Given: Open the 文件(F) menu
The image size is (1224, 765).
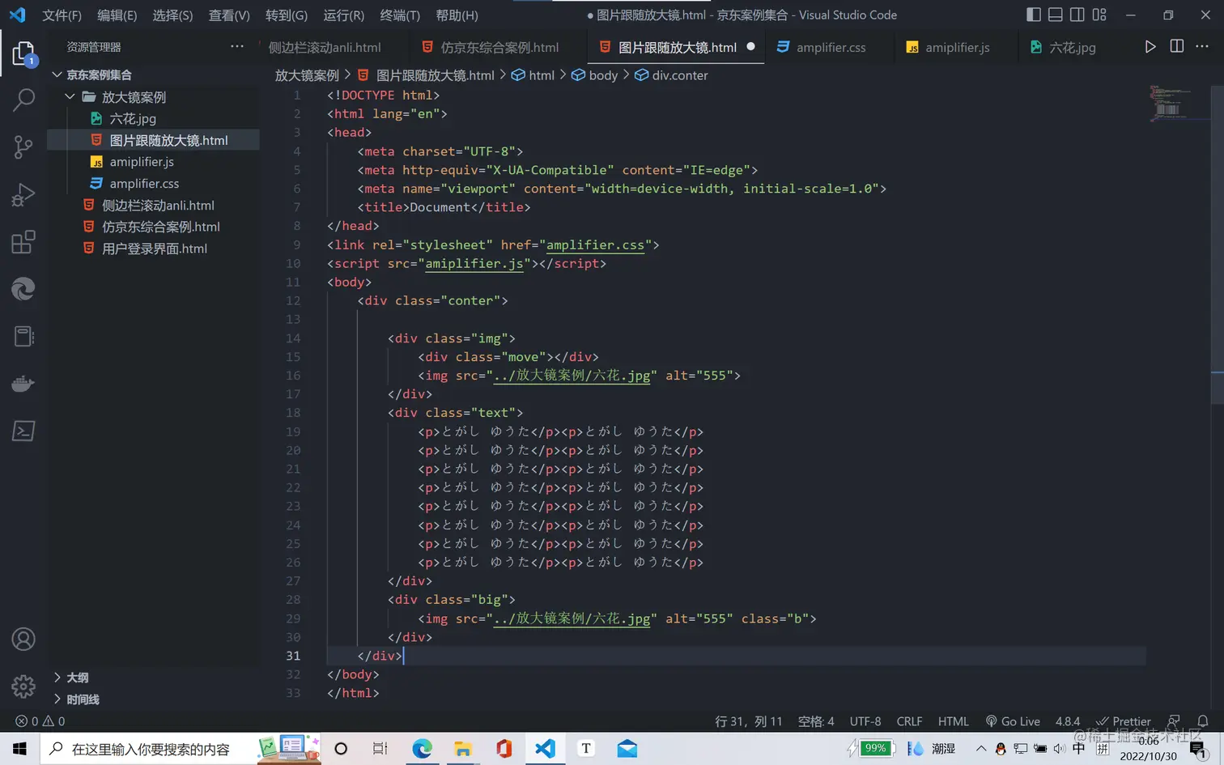Looking at the screenshot, I should 62,15.
